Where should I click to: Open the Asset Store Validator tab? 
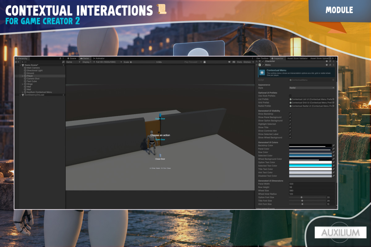click(x=297, y=58)
